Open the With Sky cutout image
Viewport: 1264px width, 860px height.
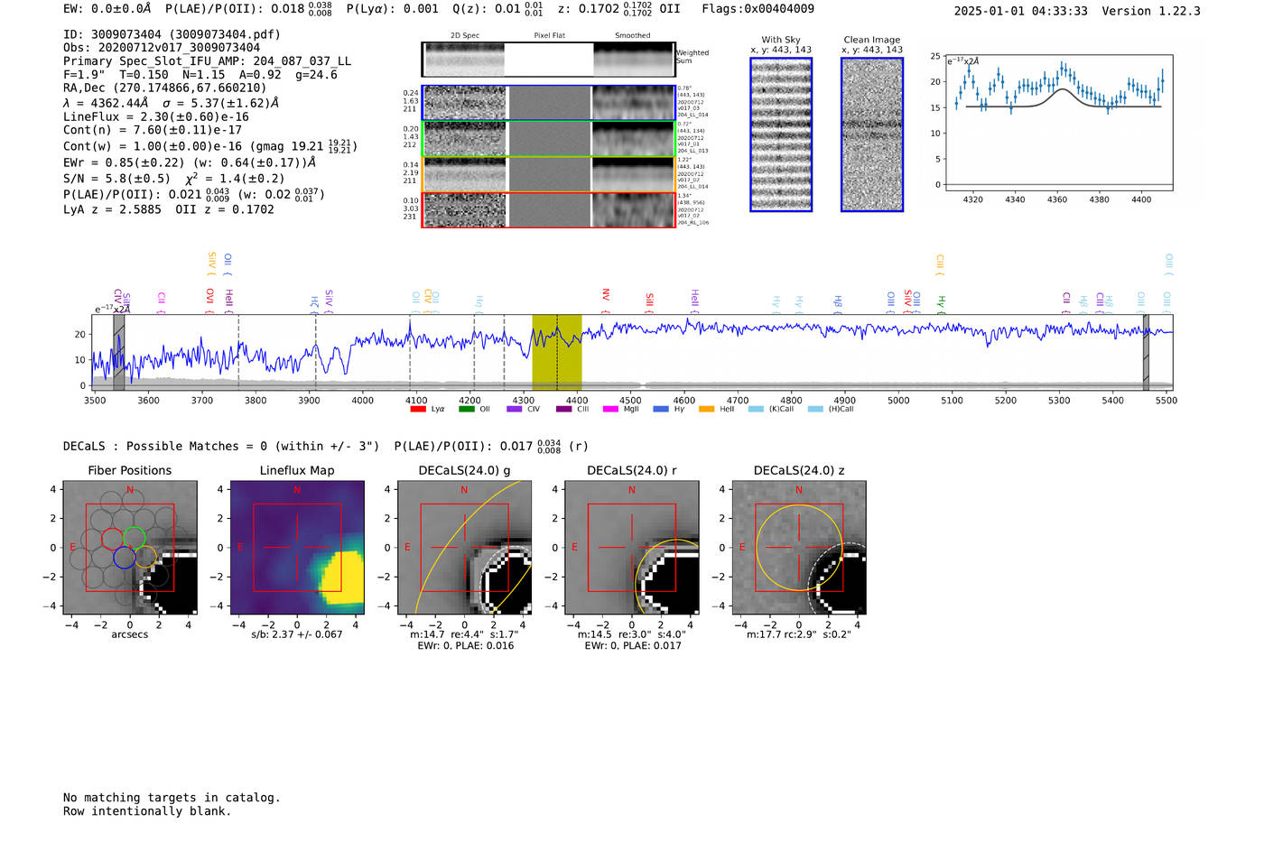point(781,134)
